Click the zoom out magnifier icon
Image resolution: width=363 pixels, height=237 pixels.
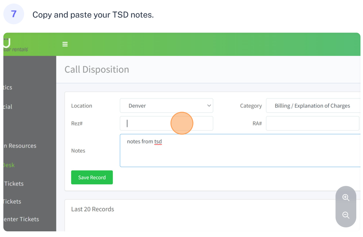pos(346,215)
